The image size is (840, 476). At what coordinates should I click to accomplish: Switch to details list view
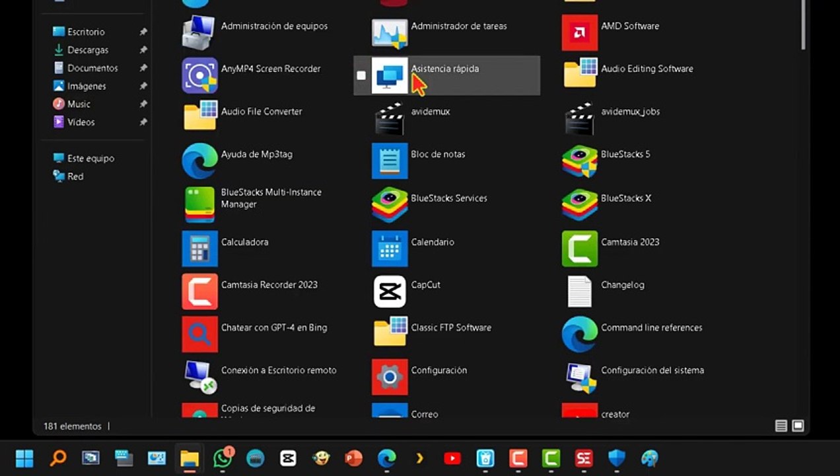[x=781, y=426]
